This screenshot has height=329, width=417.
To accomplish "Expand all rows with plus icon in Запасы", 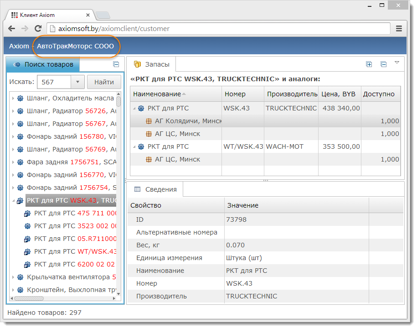I will (x=369, y=64).
